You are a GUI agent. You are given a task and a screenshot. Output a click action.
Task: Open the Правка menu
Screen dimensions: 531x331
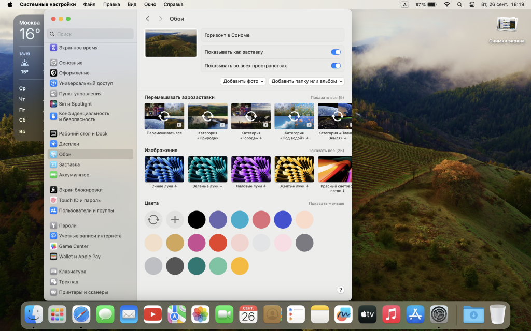click(x=111, y=4)
